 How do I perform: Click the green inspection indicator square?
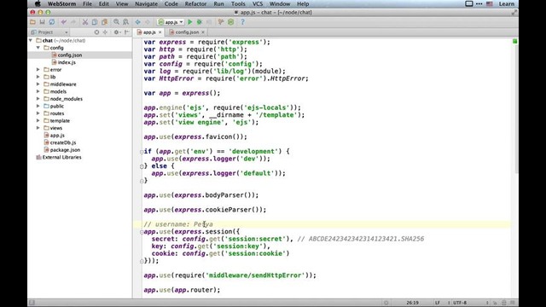514,42
